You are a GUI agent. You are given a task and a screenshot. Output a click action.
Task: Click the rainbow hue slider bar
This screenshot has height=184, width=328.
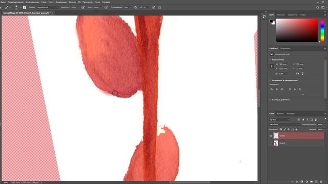tap(322, 30)
